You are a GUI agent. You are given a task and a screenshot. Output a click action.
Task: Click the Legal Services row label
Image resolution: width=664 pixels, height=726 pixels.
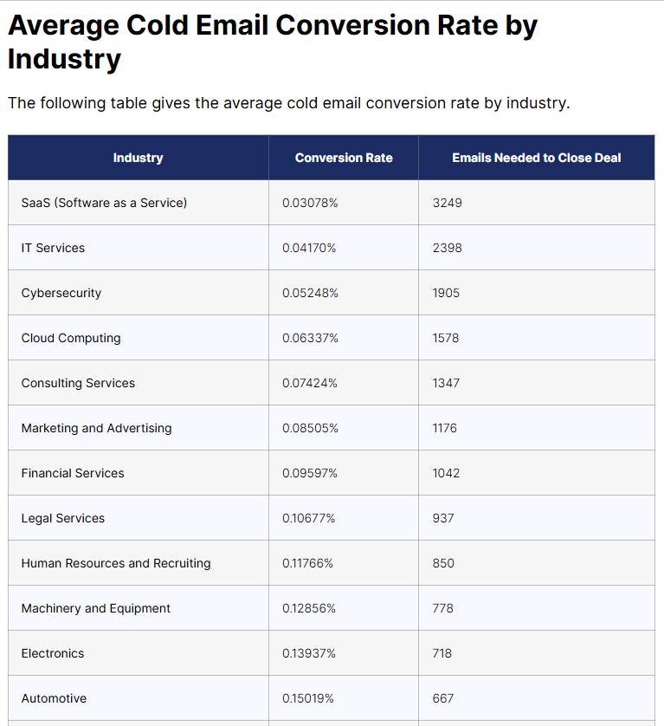pos(63,518)
